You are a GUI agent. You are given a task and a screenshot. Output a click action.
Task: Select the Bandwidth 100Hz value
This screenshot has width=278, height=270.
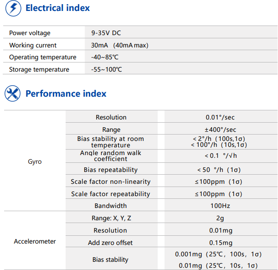pos(220,206)
